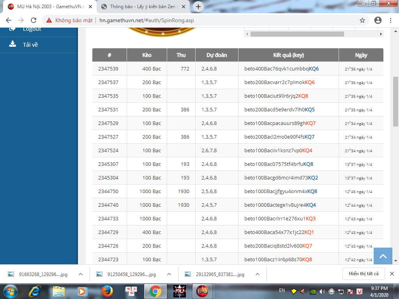
Task: Click the horizontal scrollbar above the table
Action: 297,34
